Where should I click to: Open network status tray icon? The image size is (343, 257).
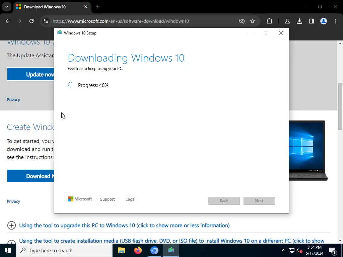coord(292,250)
